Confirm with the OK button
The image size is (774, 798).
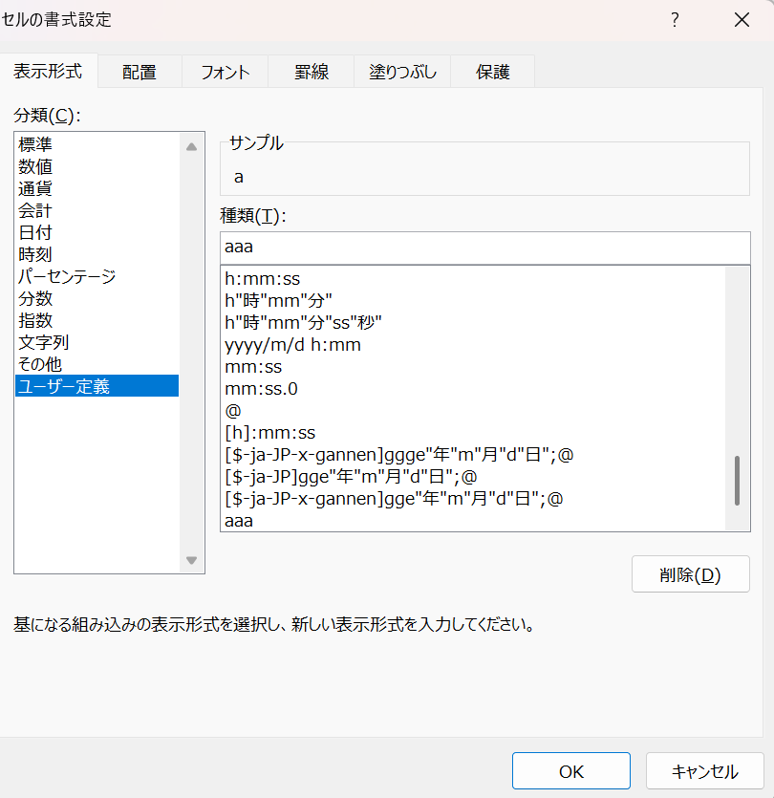pos(570,771)
